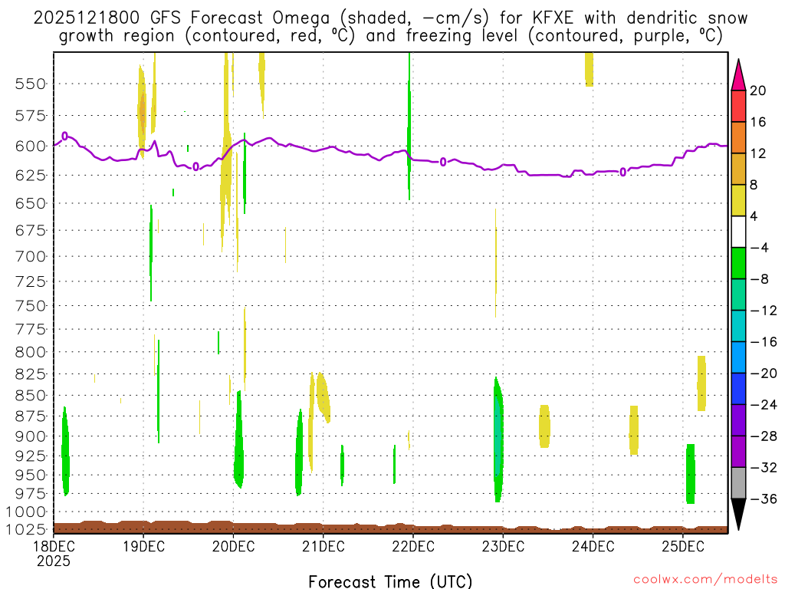The width and height of the screenshot is (785, 589).
Task: Click the 575 pressure level label
Action: coord(30,117)
